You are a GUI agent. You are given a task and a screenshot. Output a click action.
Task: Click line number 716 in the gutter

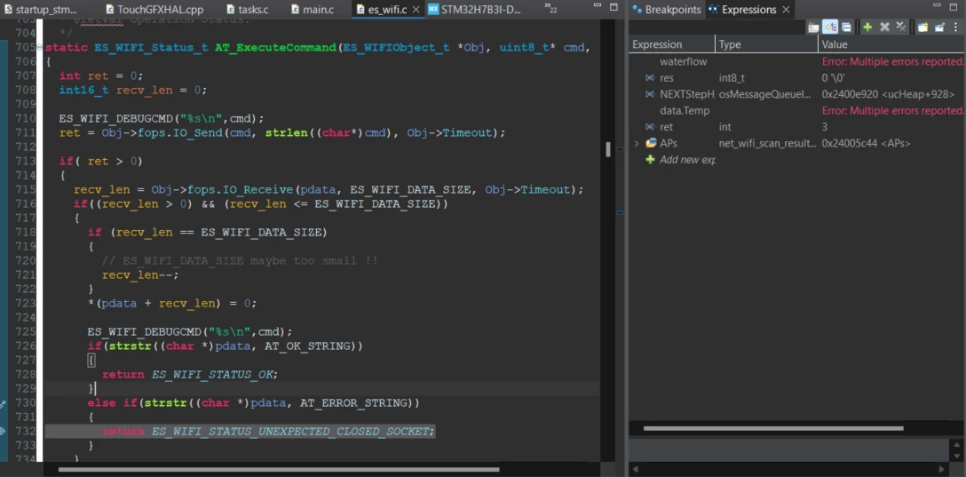(25, 203)
